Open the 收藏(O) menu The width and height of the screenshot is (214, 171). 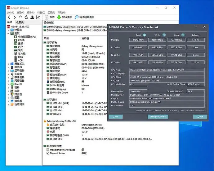point(41,12)
